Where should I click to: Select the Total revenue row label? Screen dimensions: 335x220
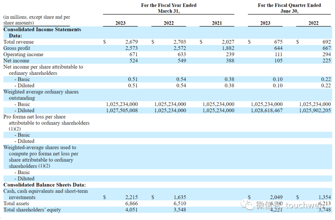18,42
